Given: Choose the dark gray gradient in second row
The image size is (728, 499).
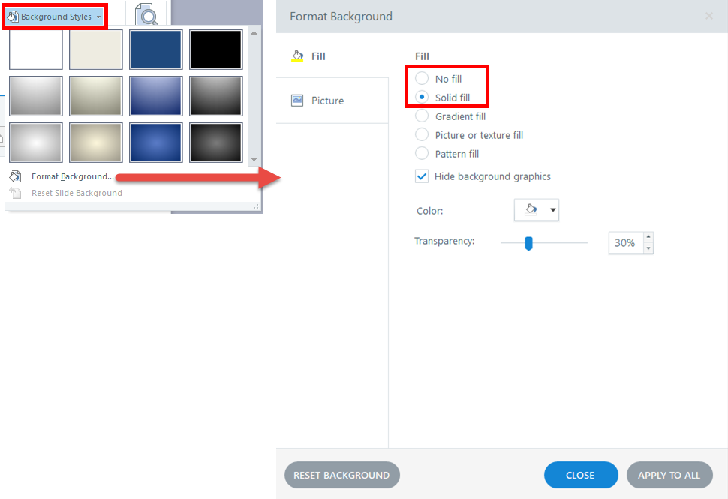Looking at the screenshot, I should pyautogui.click(x=216, y=96).
